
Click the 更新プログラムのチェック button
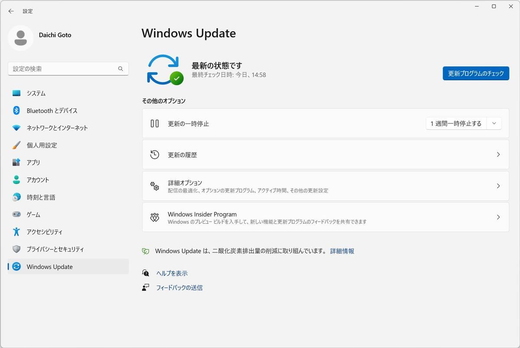[x=476, y=73]
